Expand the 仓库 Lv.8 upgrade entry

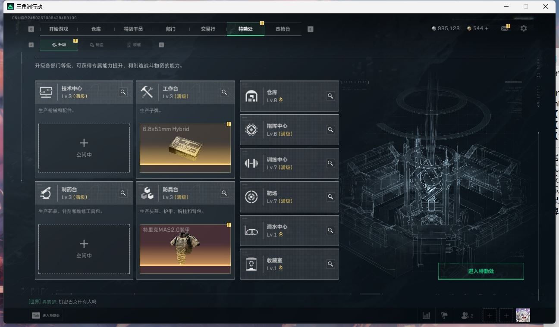289,96
